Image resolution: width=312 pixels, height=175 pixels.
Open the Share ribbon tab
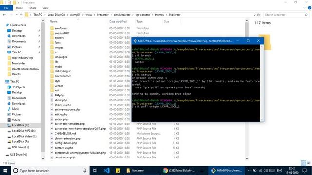tap(33, 8)
